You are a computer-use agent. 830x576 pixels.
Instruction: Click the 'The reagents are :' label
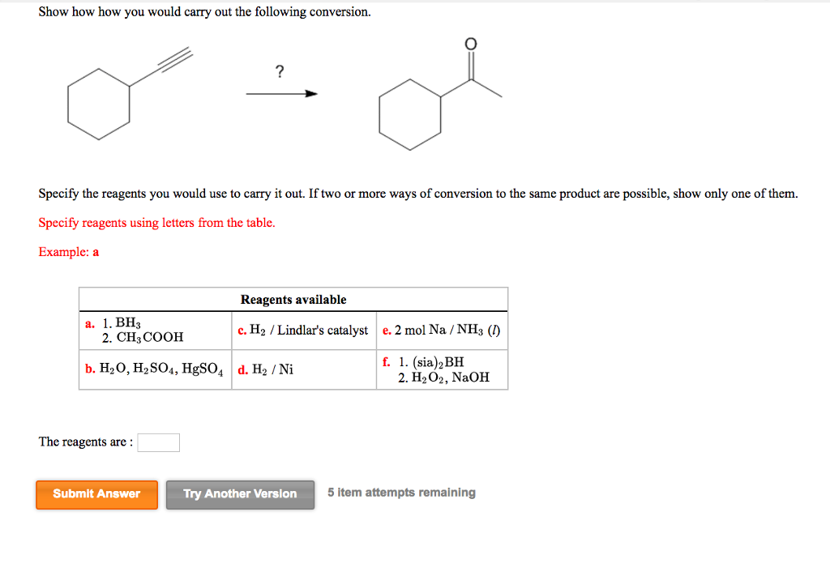coord(86,442)
